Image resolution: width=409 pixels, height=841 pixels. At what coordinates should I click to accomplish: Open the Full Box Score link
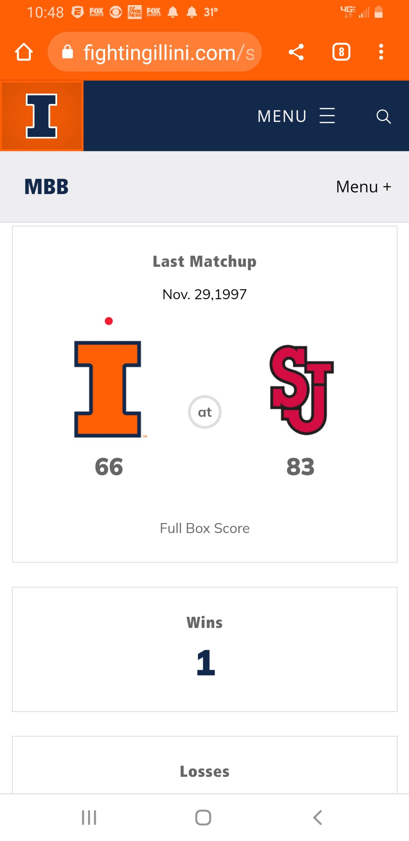205,528
